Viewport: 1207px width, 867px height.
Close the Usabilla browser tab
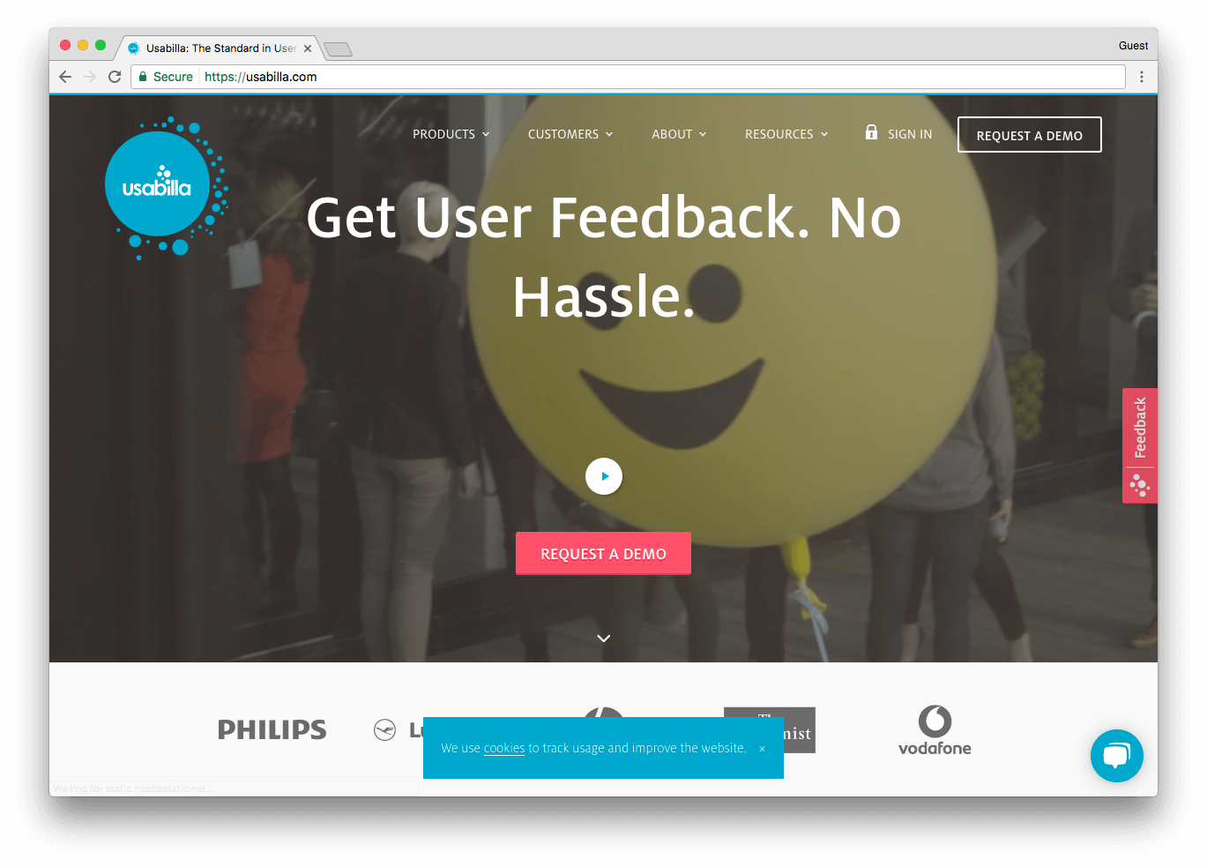(x=308, y=49)
